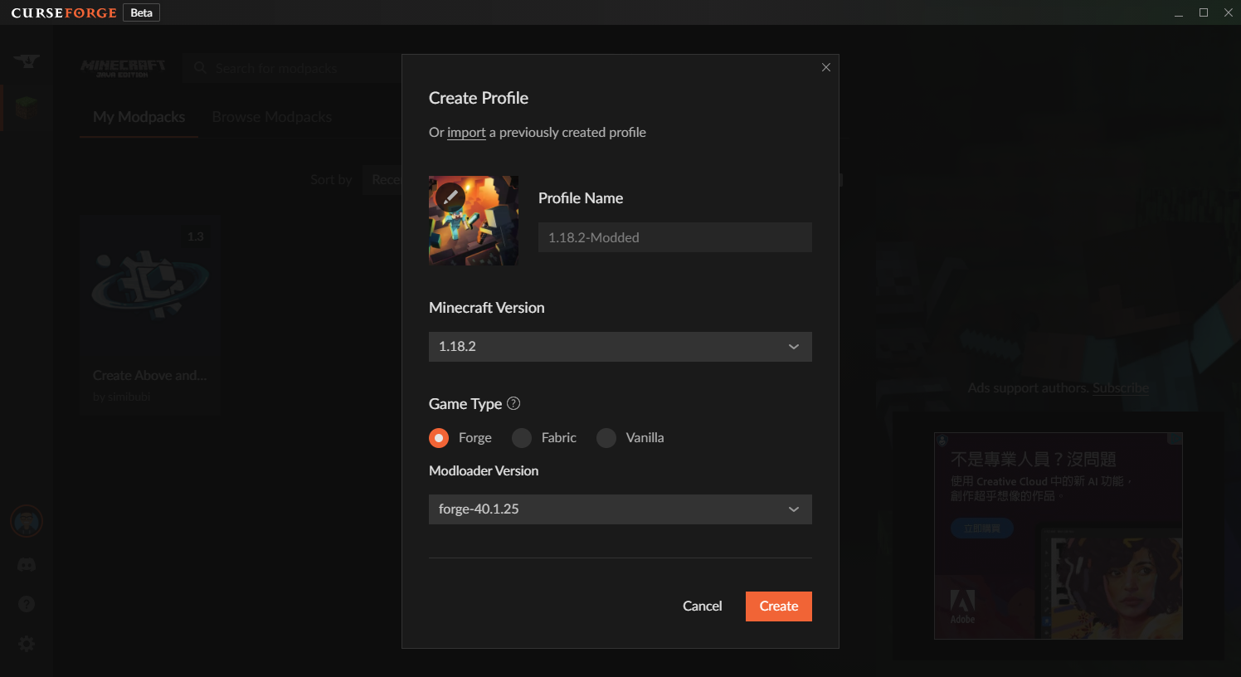The height and width of the screenshot is (677, 1241).
Task: Click the import link for existing profile
Action: (466, 133)
